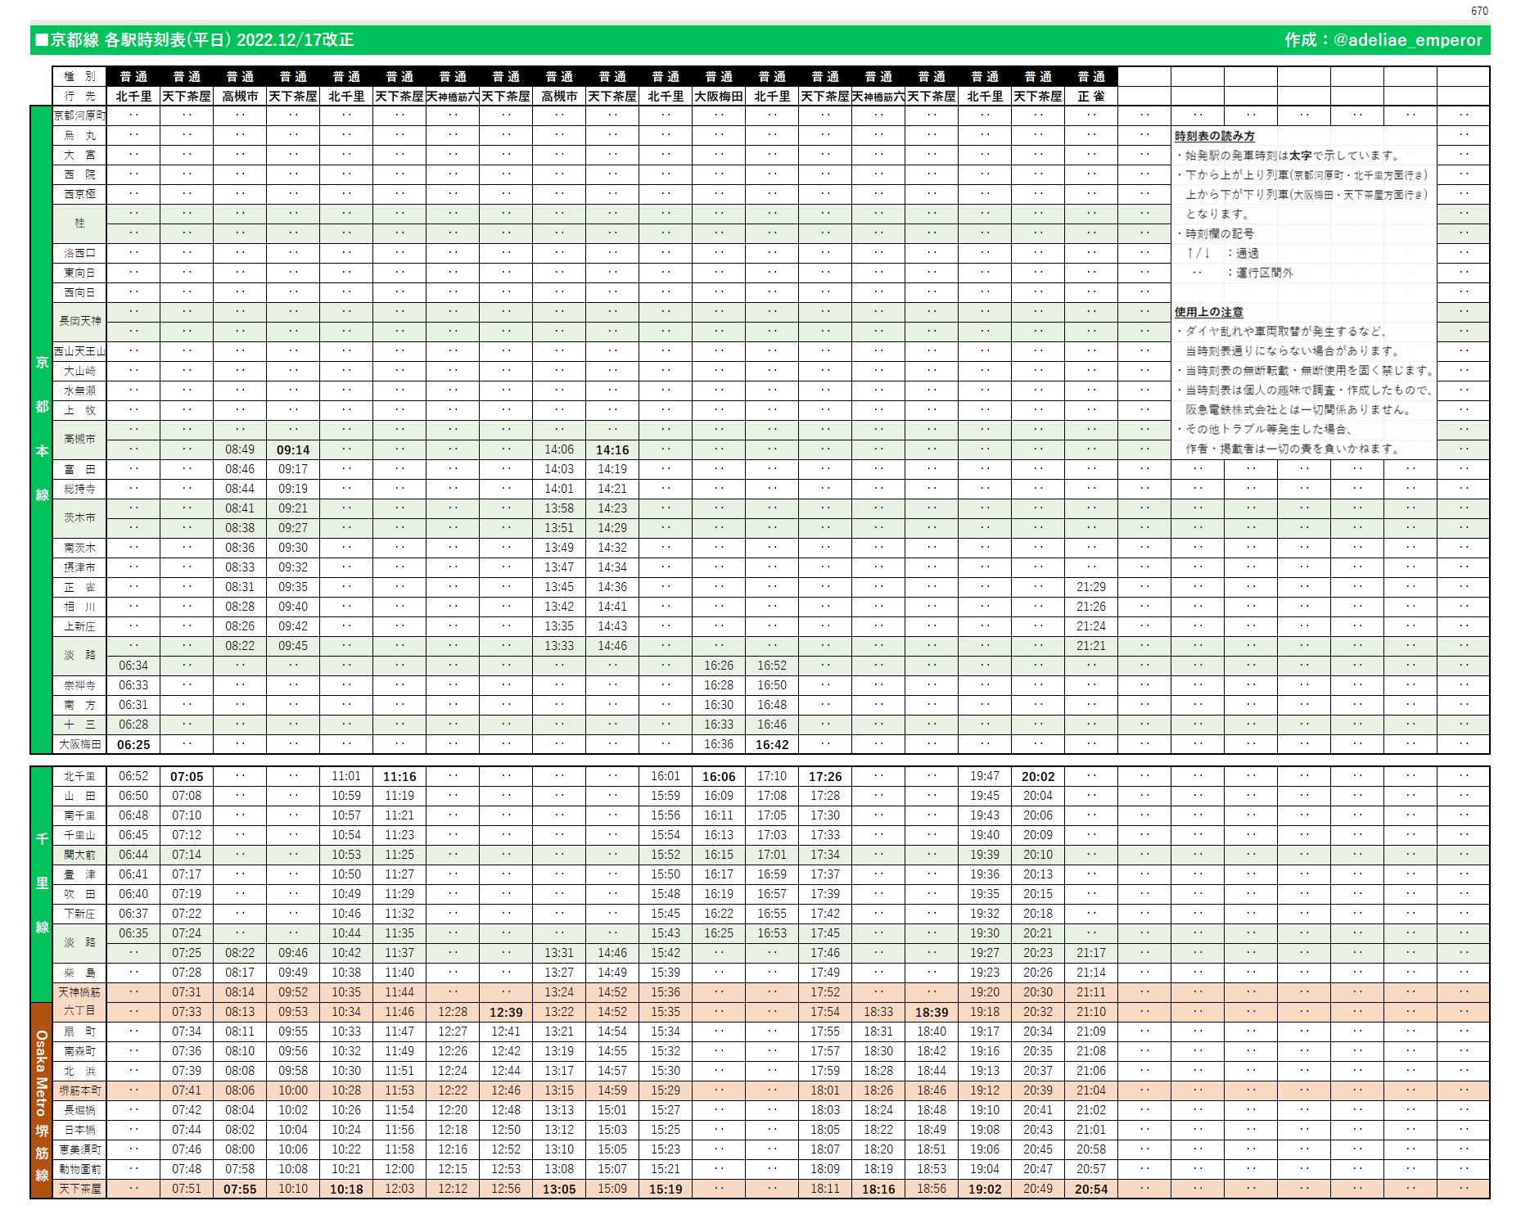Screen dimensions: 1521x1219
Task: Click the 扇町 station label
Action: [x=79, y=1032]
